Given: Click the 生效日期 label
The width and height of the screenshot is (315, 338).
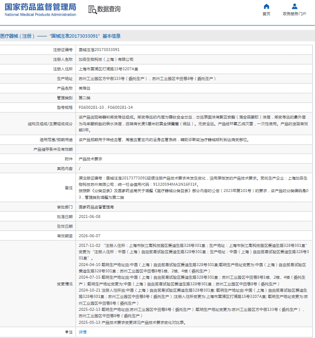Looking at the screenshot, I should coord(65,226).
